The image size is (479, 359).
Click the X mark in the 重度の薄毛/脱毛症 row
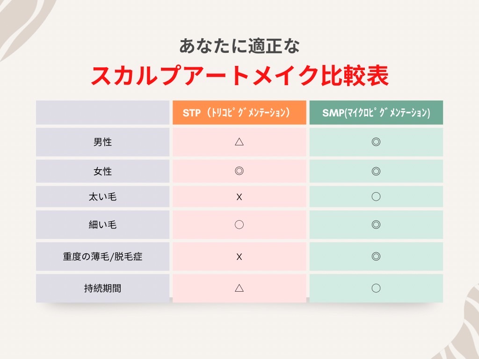[x=239, y=257]
